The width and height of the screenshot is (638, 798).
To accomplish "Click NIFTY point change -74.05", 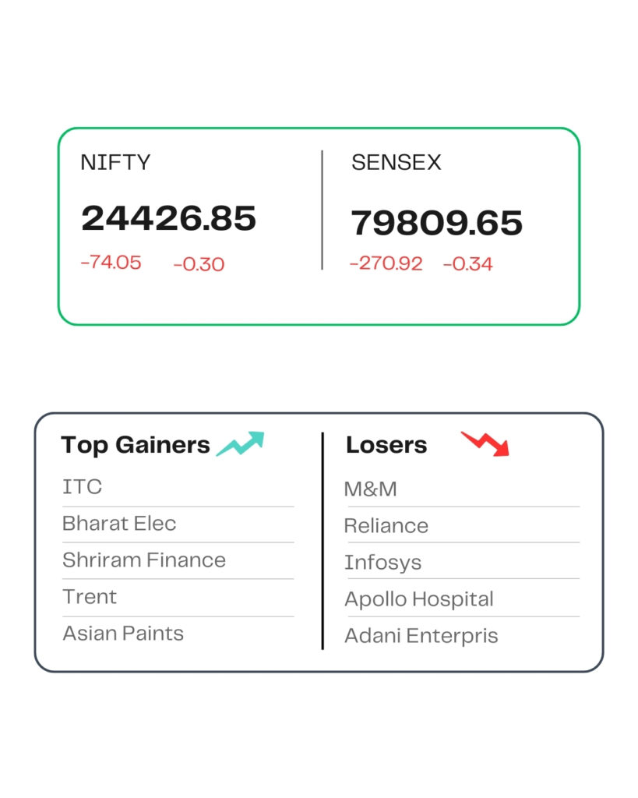I will (x=111, y=263).
